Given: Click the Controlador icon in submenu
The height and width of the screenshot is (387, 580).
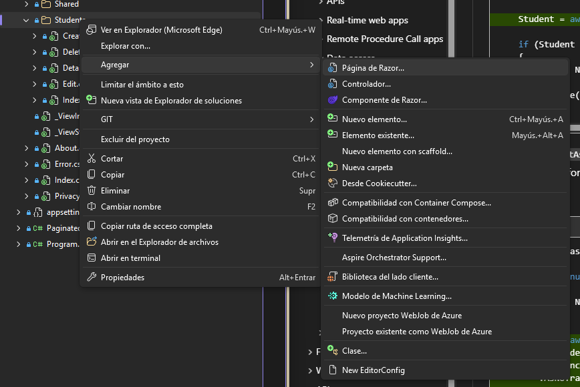Looking at the screenshot, I should click(x=333, y=84).
